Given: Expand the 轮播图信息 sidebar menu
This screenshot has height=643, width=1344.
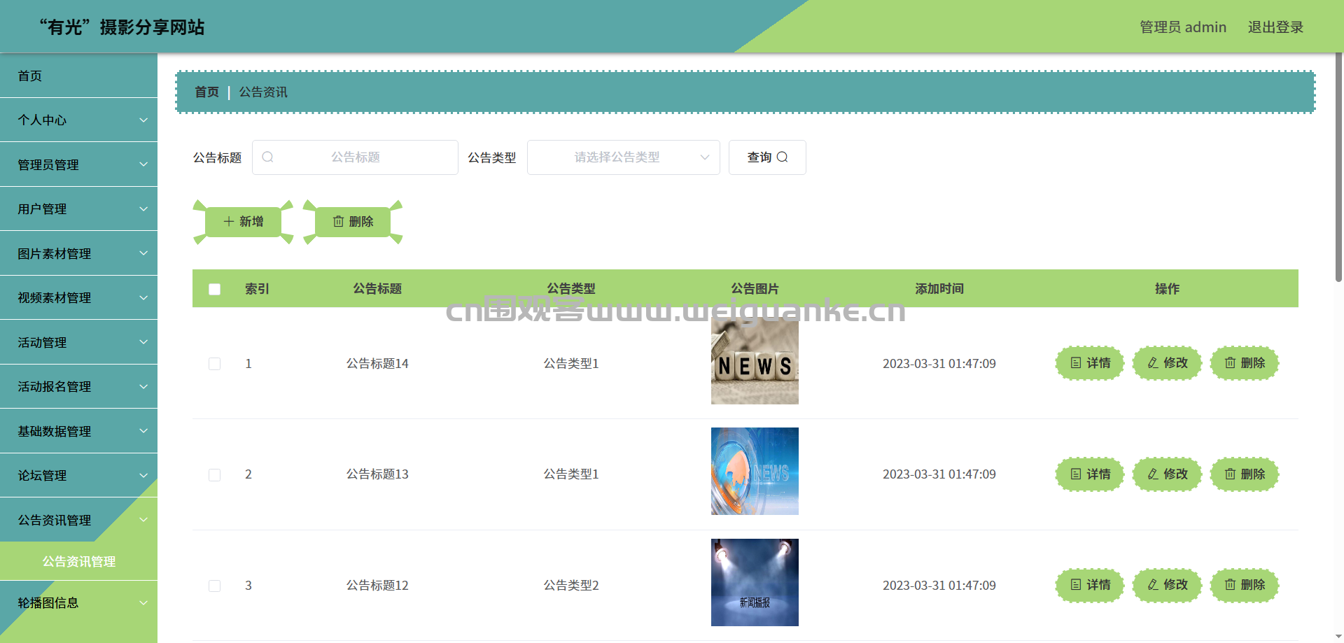Looking at the screenshot, I should coord(78,602).
